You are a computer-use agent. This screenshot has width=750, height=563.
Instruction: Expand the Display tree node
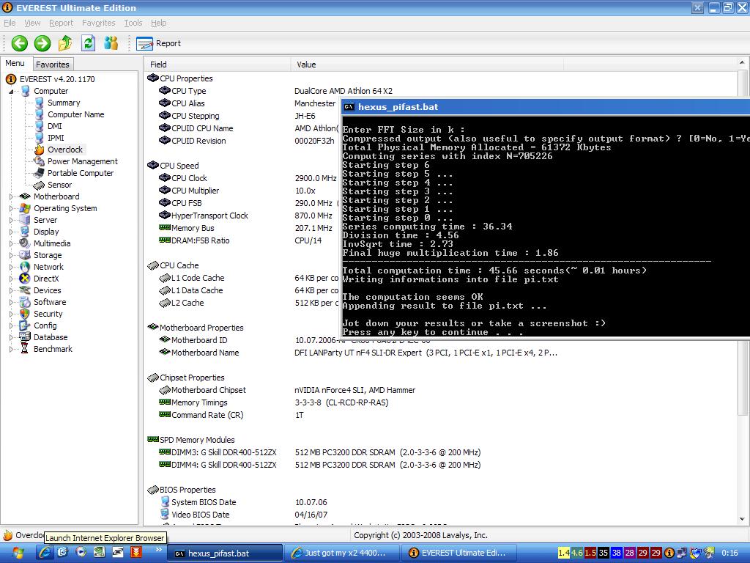click(11, 232)
